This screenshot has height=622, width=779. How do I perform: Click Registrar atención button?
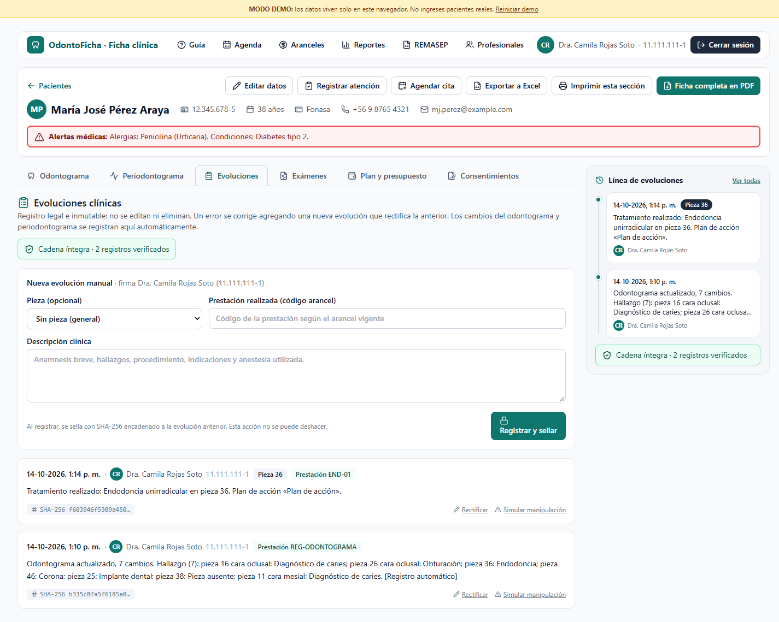tap(342, 86)
